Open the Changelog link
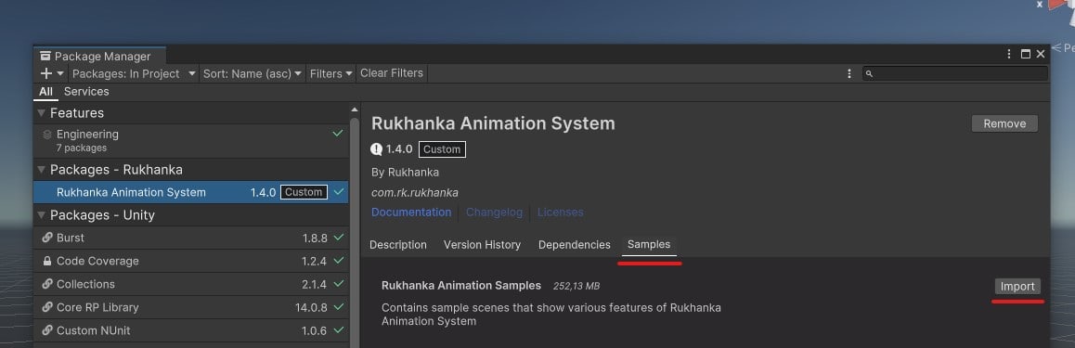The height and width of the screenshot is (348, 1075). pos(494,213)
